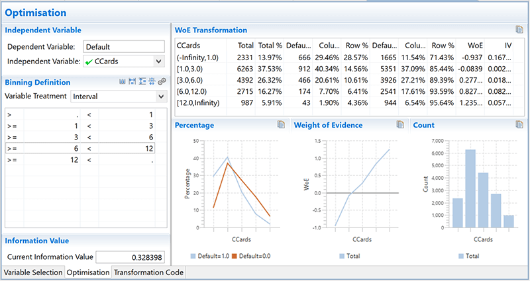This screenshot has height=281, width=530.
Task: Copy the Count chart
Action: (519, 124)
